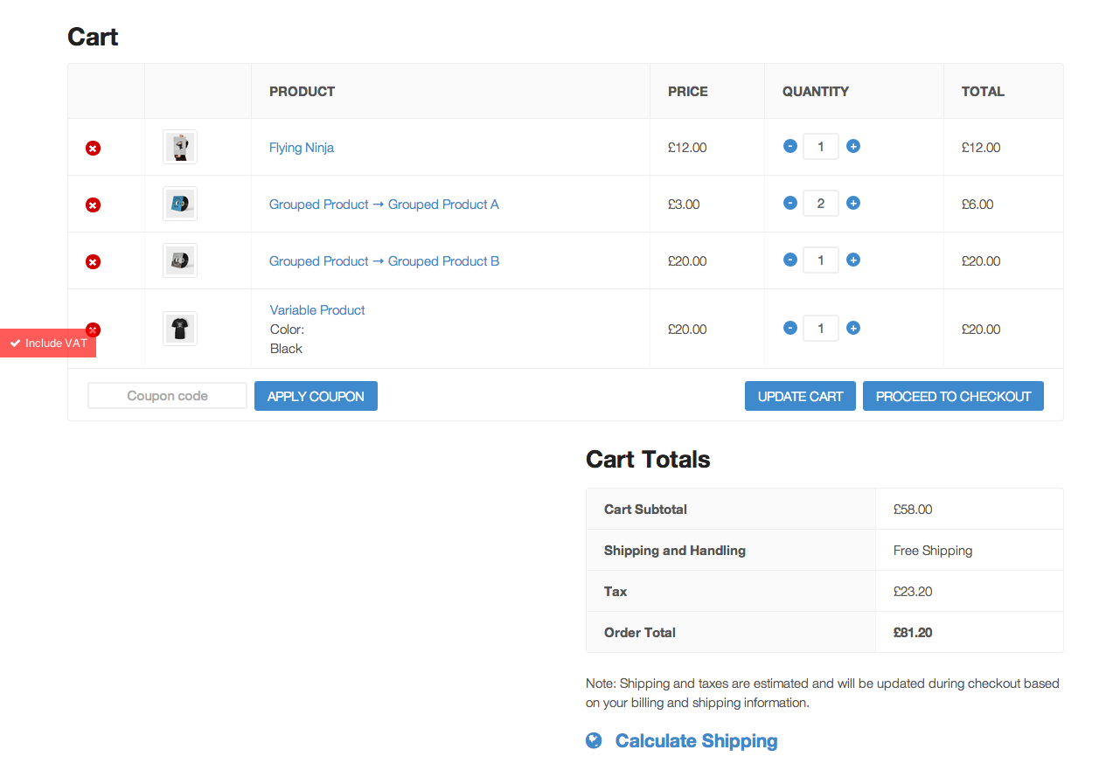Viewport: 1099px width, 784px height.
Task: View the black t-shirt thumbnail image
Action: (180, 329)
